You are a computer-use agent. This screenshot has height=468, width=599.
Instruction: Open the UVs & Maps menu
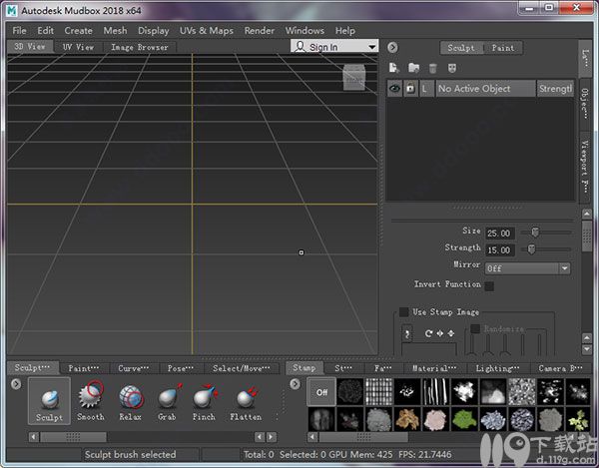207,31
